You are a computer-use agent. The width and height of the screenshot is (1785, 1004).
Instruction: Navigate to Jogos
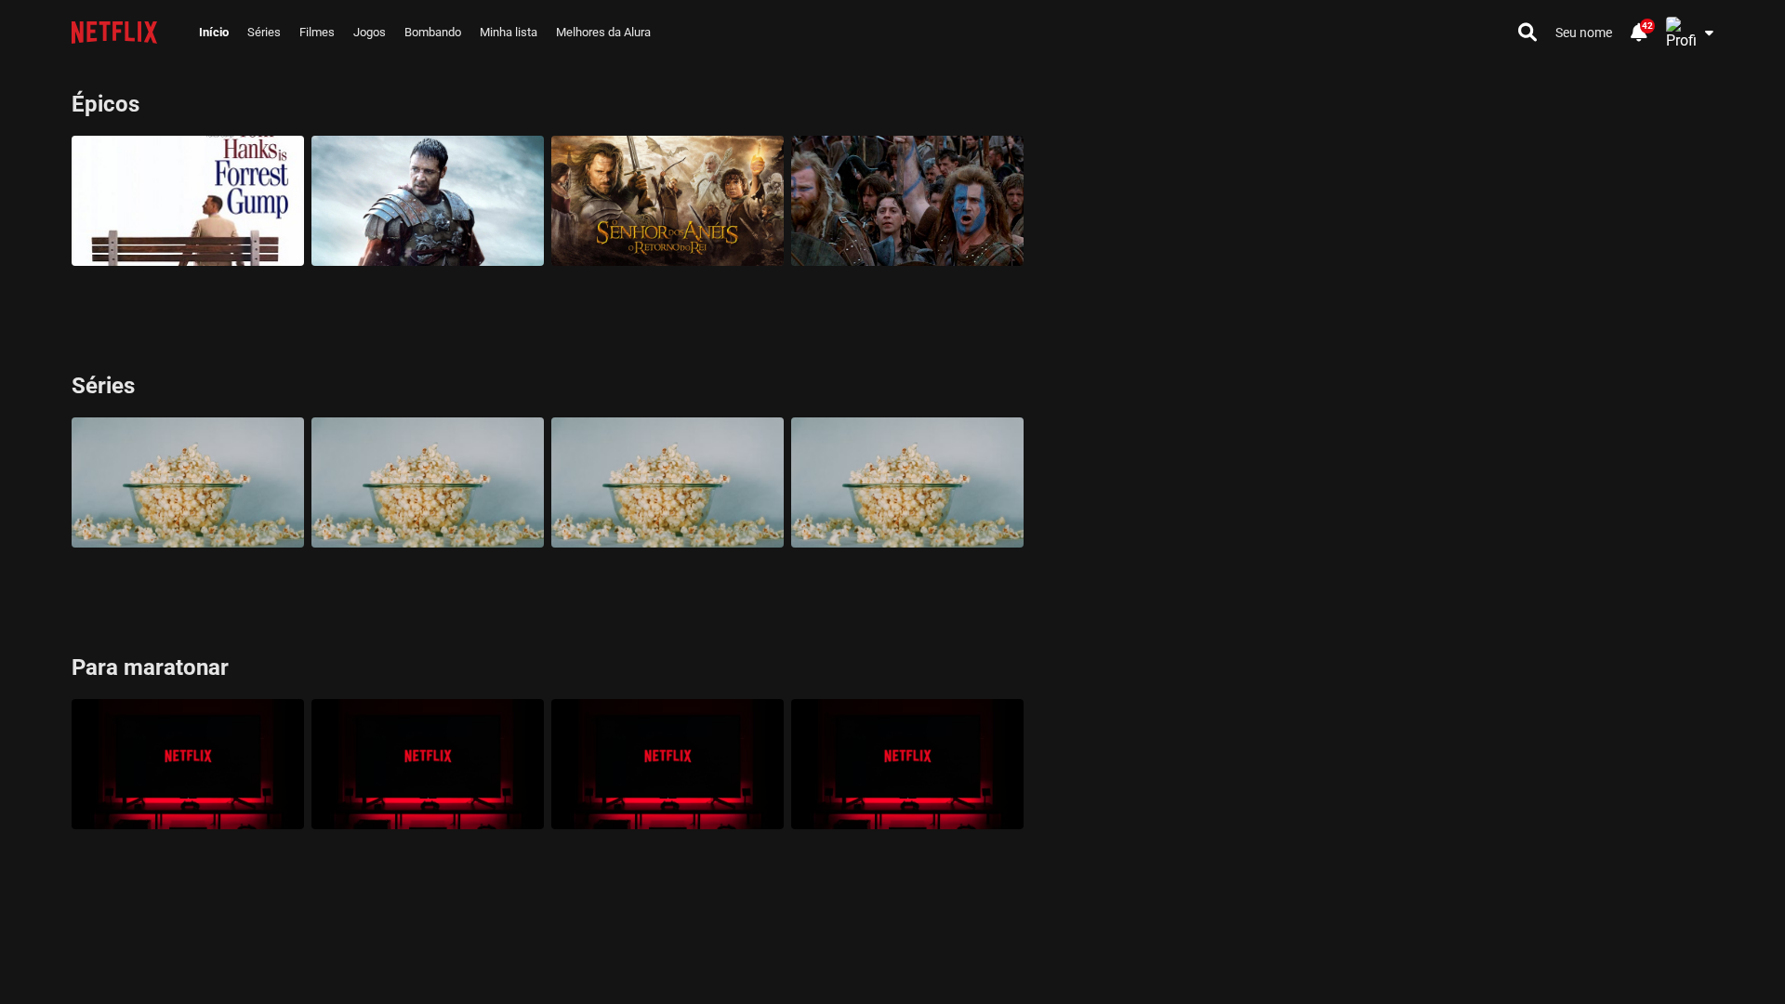pyautogui.click(x=369, y=32)
